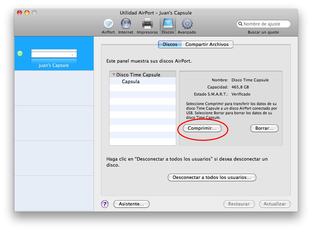Click the search magnifier icon
The image size is (312, 231).
click(240, 24)
